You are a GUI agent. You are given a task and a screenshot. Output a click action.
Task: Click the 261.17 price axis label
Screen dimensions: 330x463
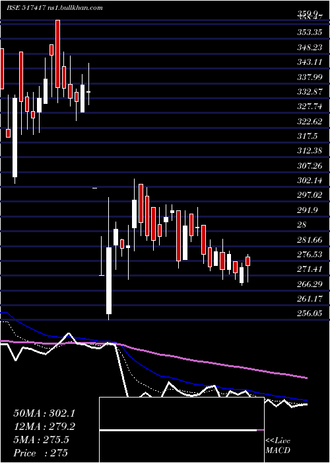tap(309, 299)
